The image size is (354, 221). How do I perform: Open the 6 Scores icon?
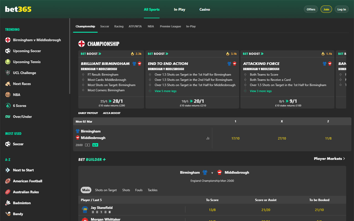(8, 106)
